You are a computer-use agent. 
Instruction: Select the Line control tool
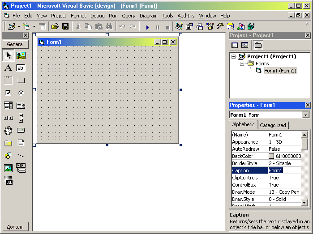(21, 155)
